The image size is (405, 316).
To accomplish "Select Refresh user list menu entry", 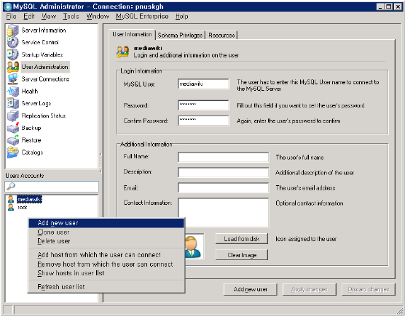I will (106, 287).
